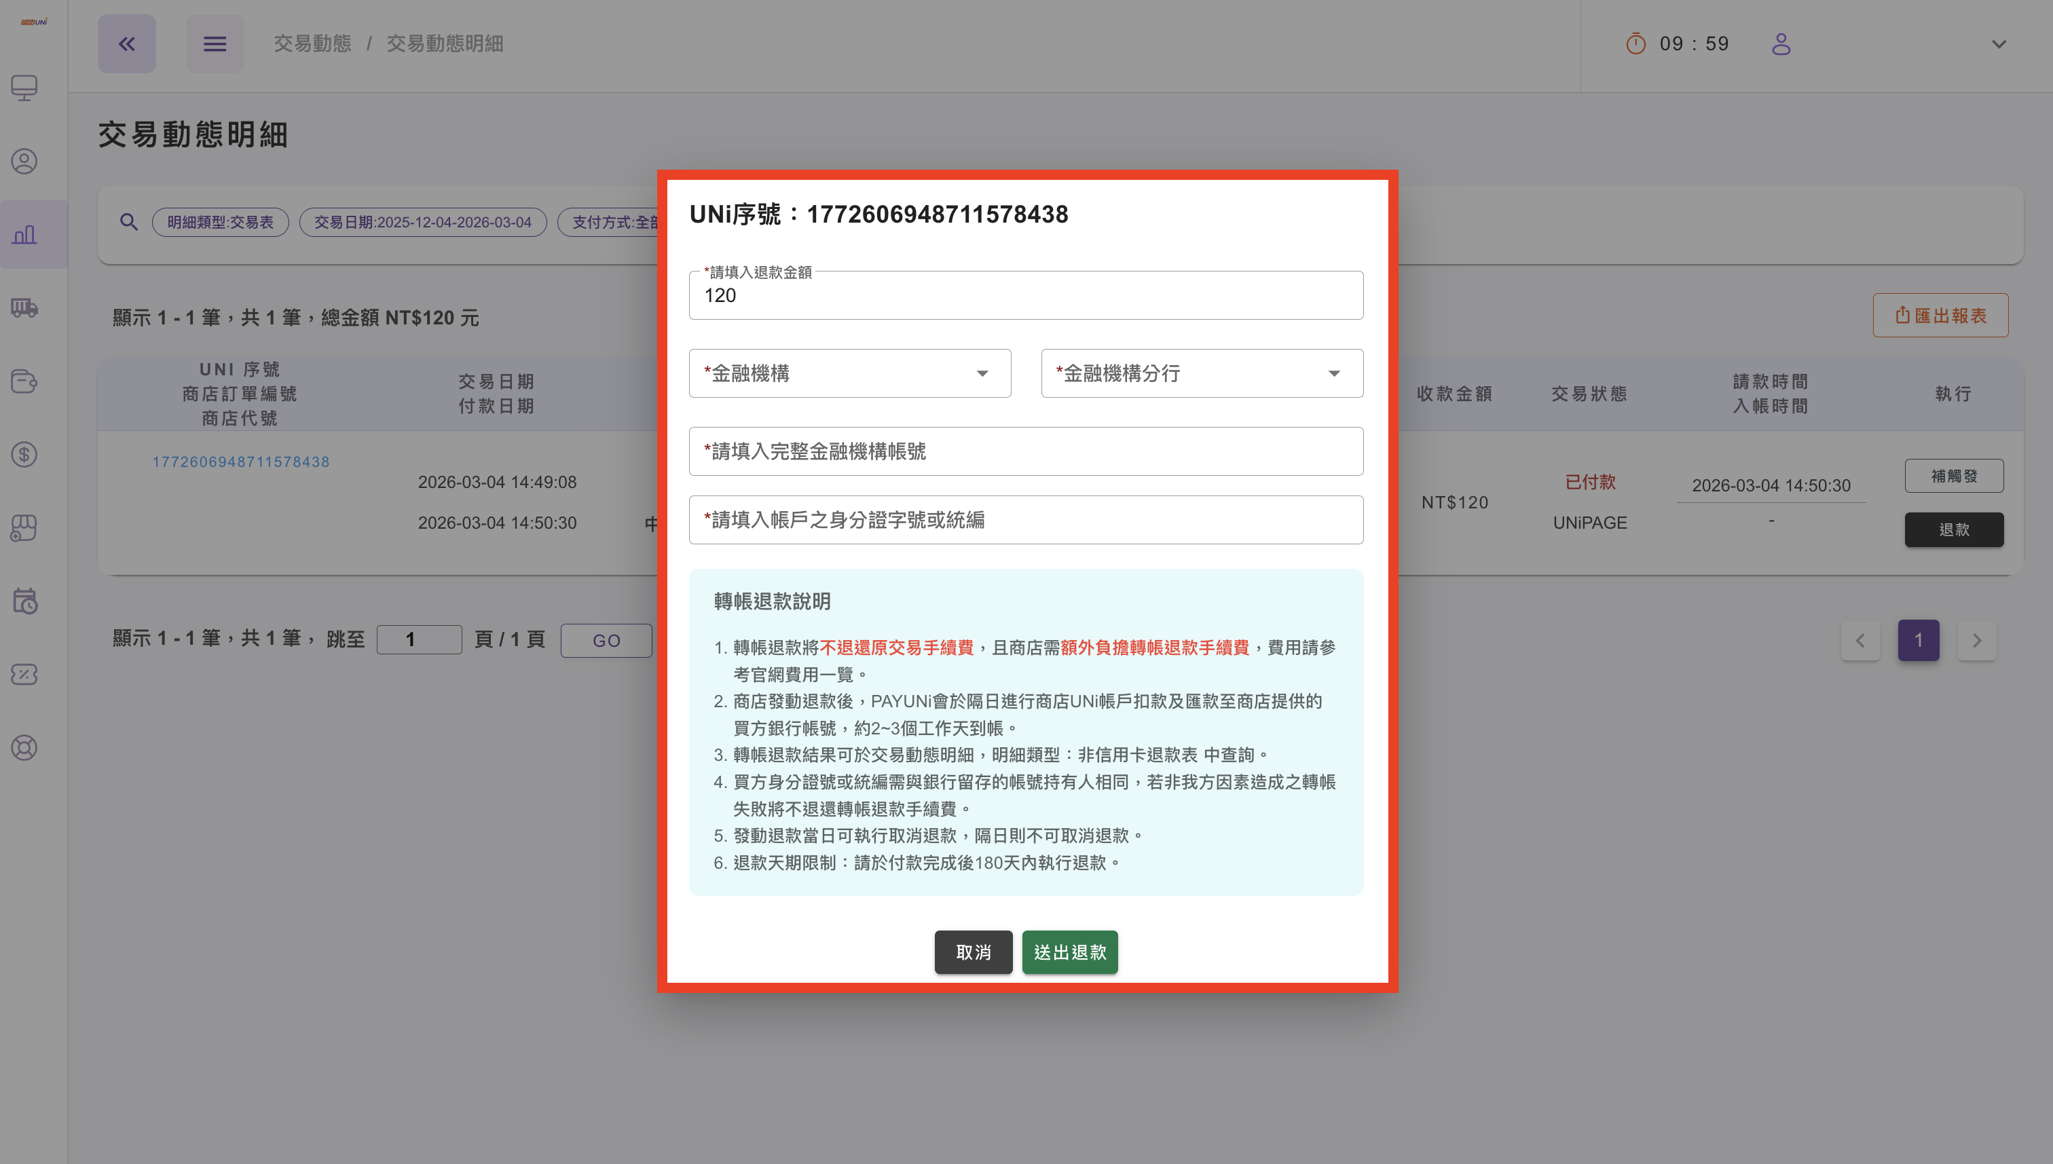This screenshot has height=1164, width=2053.
Task: Open the 金融機構分行 dropdown
Action: [x=1201, y=373]
